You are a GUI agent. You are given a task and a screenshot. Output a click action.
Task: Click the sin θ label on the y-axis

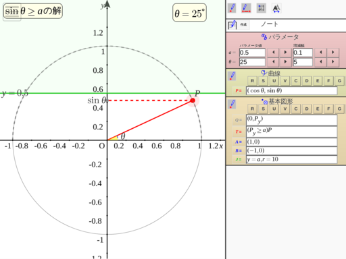97,100
